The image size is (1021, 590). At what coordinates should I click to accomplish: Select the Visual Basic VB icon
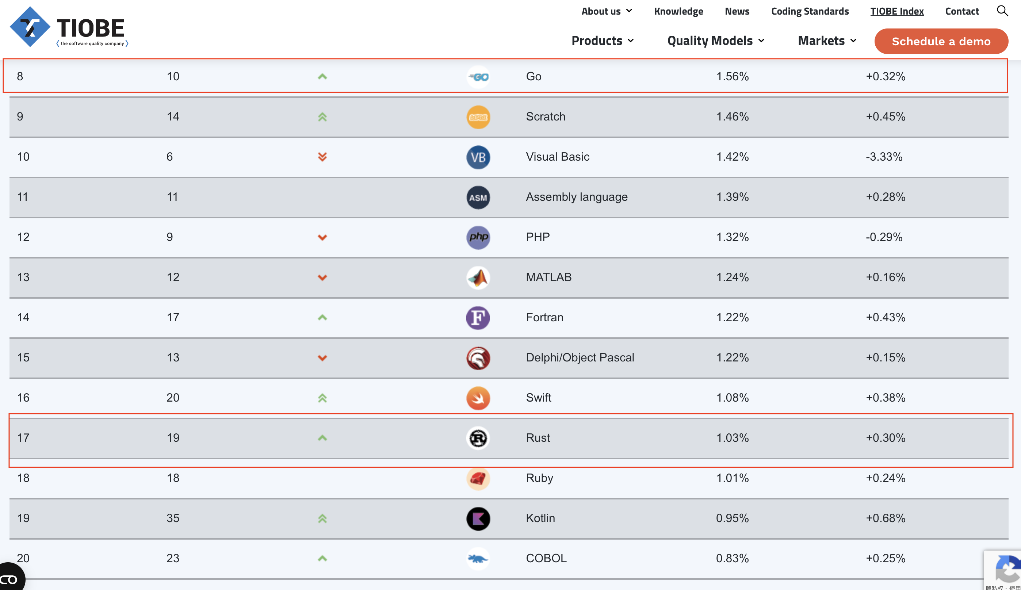[478, 157]
